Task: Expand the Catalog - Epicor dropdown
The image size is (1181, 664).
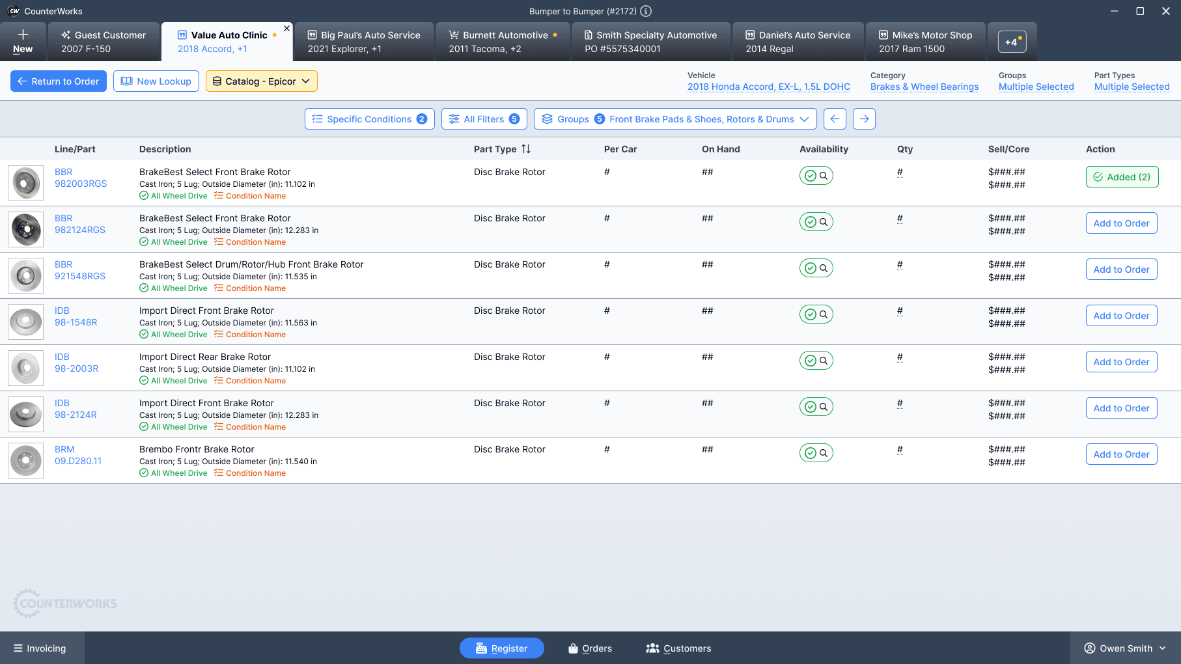Action: tap(261, 81)
